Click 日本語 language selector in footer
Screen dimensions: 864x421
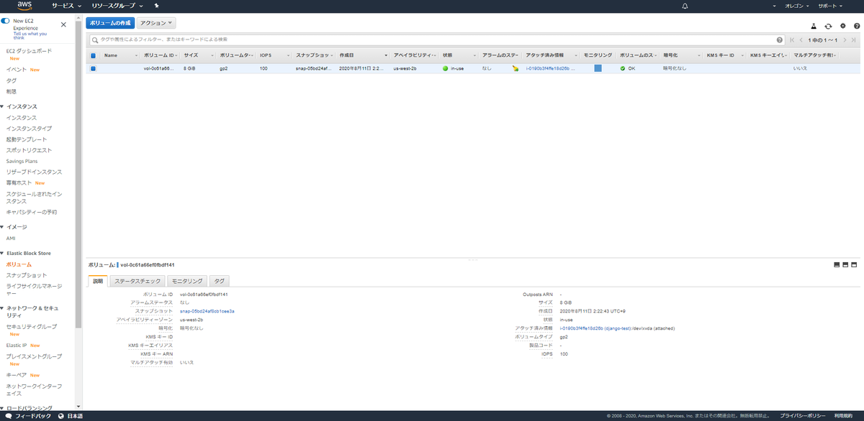pos(75,416)
